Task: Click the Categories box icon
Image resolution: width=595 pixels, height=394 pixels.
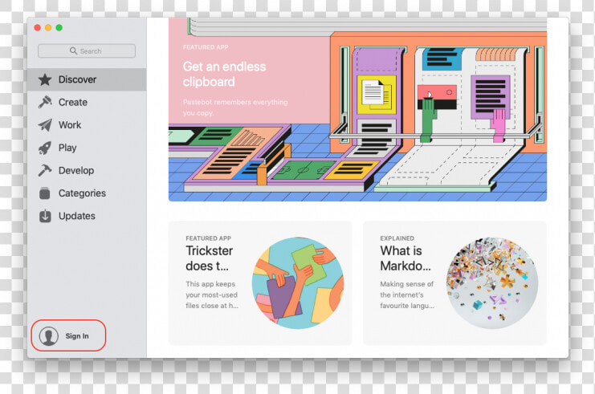Action: coord(45,193)
